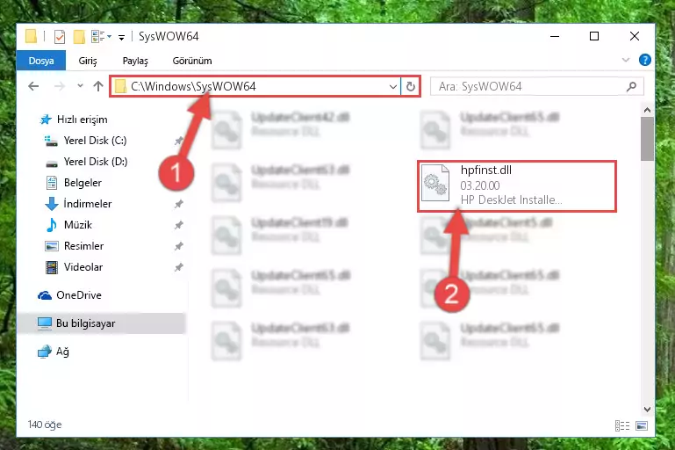The image size is (675, 450).
Task: Open the Dosya menu tab
Action: (x=41, y=61)
